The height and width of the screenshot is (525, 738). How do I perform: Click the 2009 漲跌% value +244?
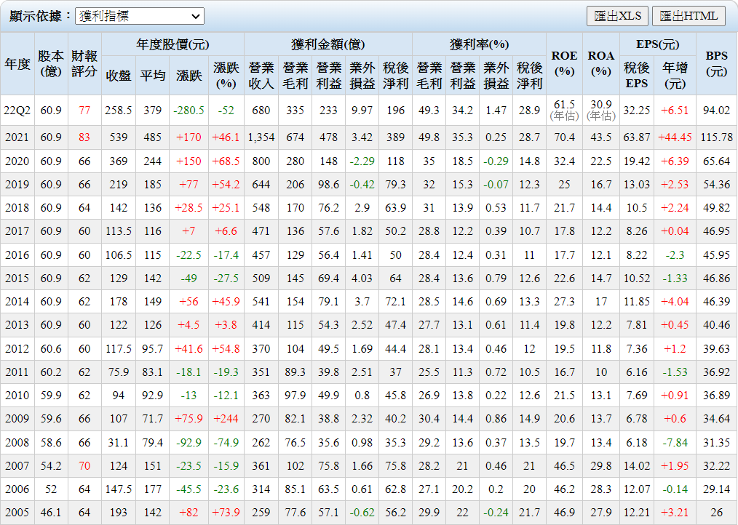tap(226, 419)
